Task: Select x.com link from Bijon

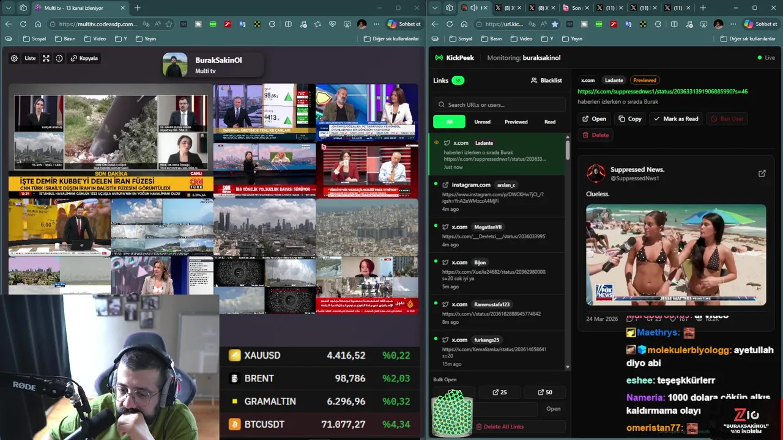Action: click(497, 274)
